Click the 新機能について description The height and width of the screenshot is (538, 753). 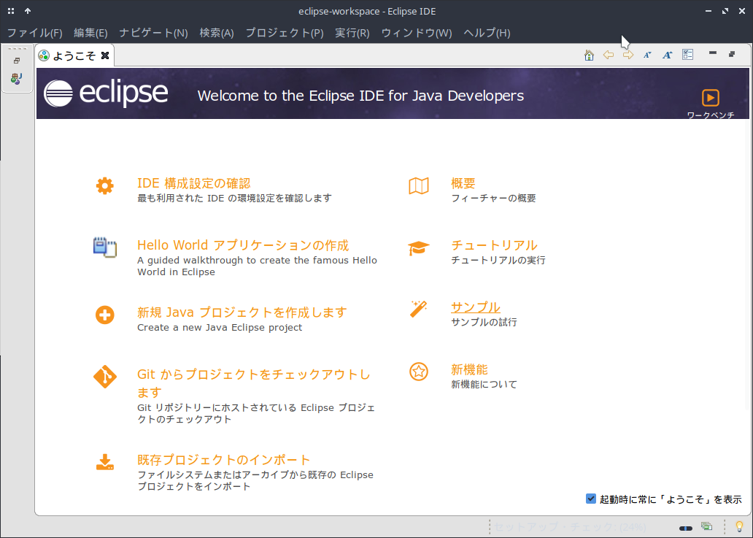(484, 384)
